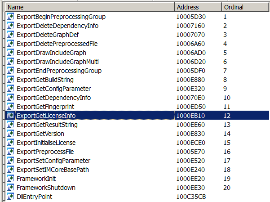Screen dimensions: 270x202
Task: Select the highlighted ExportGetLicenseInfo name
Action: point(46,116)
